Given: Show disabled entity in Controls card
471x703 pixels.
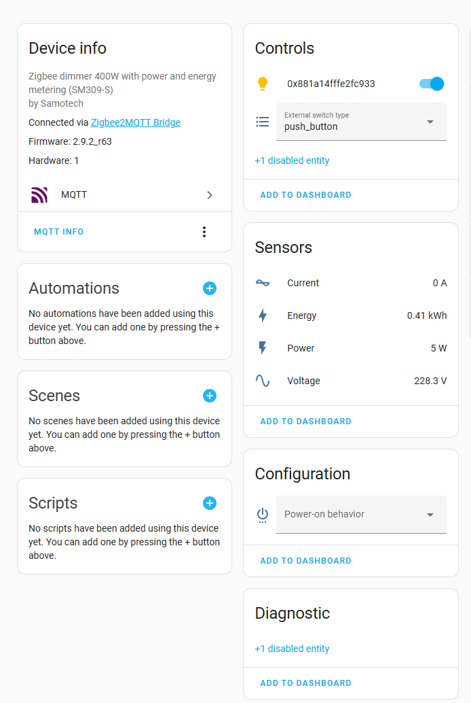Looking at the screenshot, I should [x=292, y=160].
